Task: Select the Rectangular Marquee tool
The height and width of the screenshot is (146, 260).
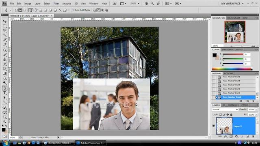Action: click(x=4, y=26)
